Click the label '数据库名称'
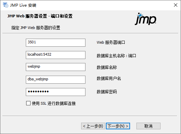This screenshot has height=134, width=181. click(x=107, y=67)
